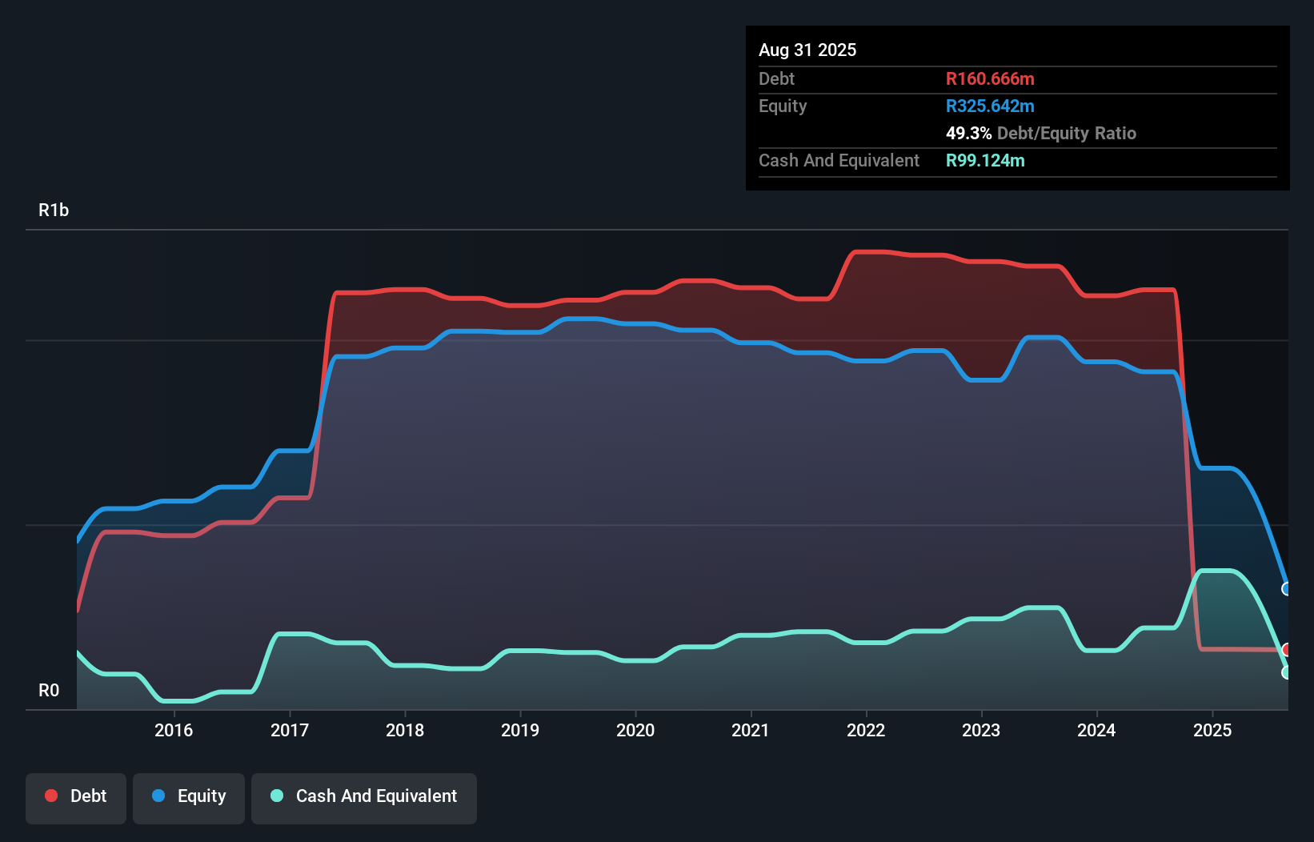Image resolution: width=1314 pixels, height=842 pixels.
Task: Click the R1b axis label
Action: tap(53, 210)
